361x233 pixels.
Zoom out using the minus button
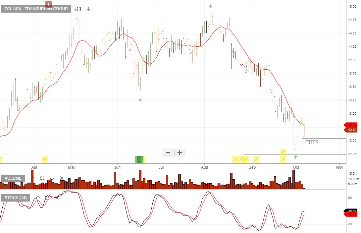(168, 152)
